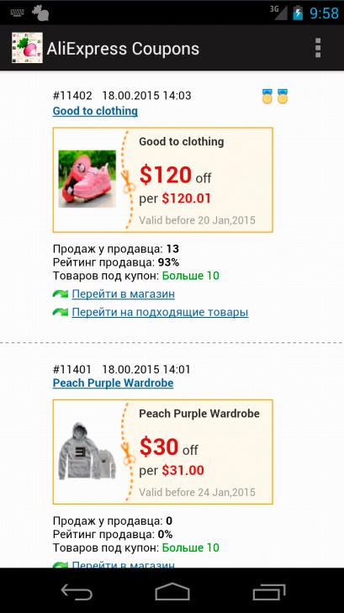
Task: Follow Перейти в магазин link for coupon #11402
Action: pos(123,293)
